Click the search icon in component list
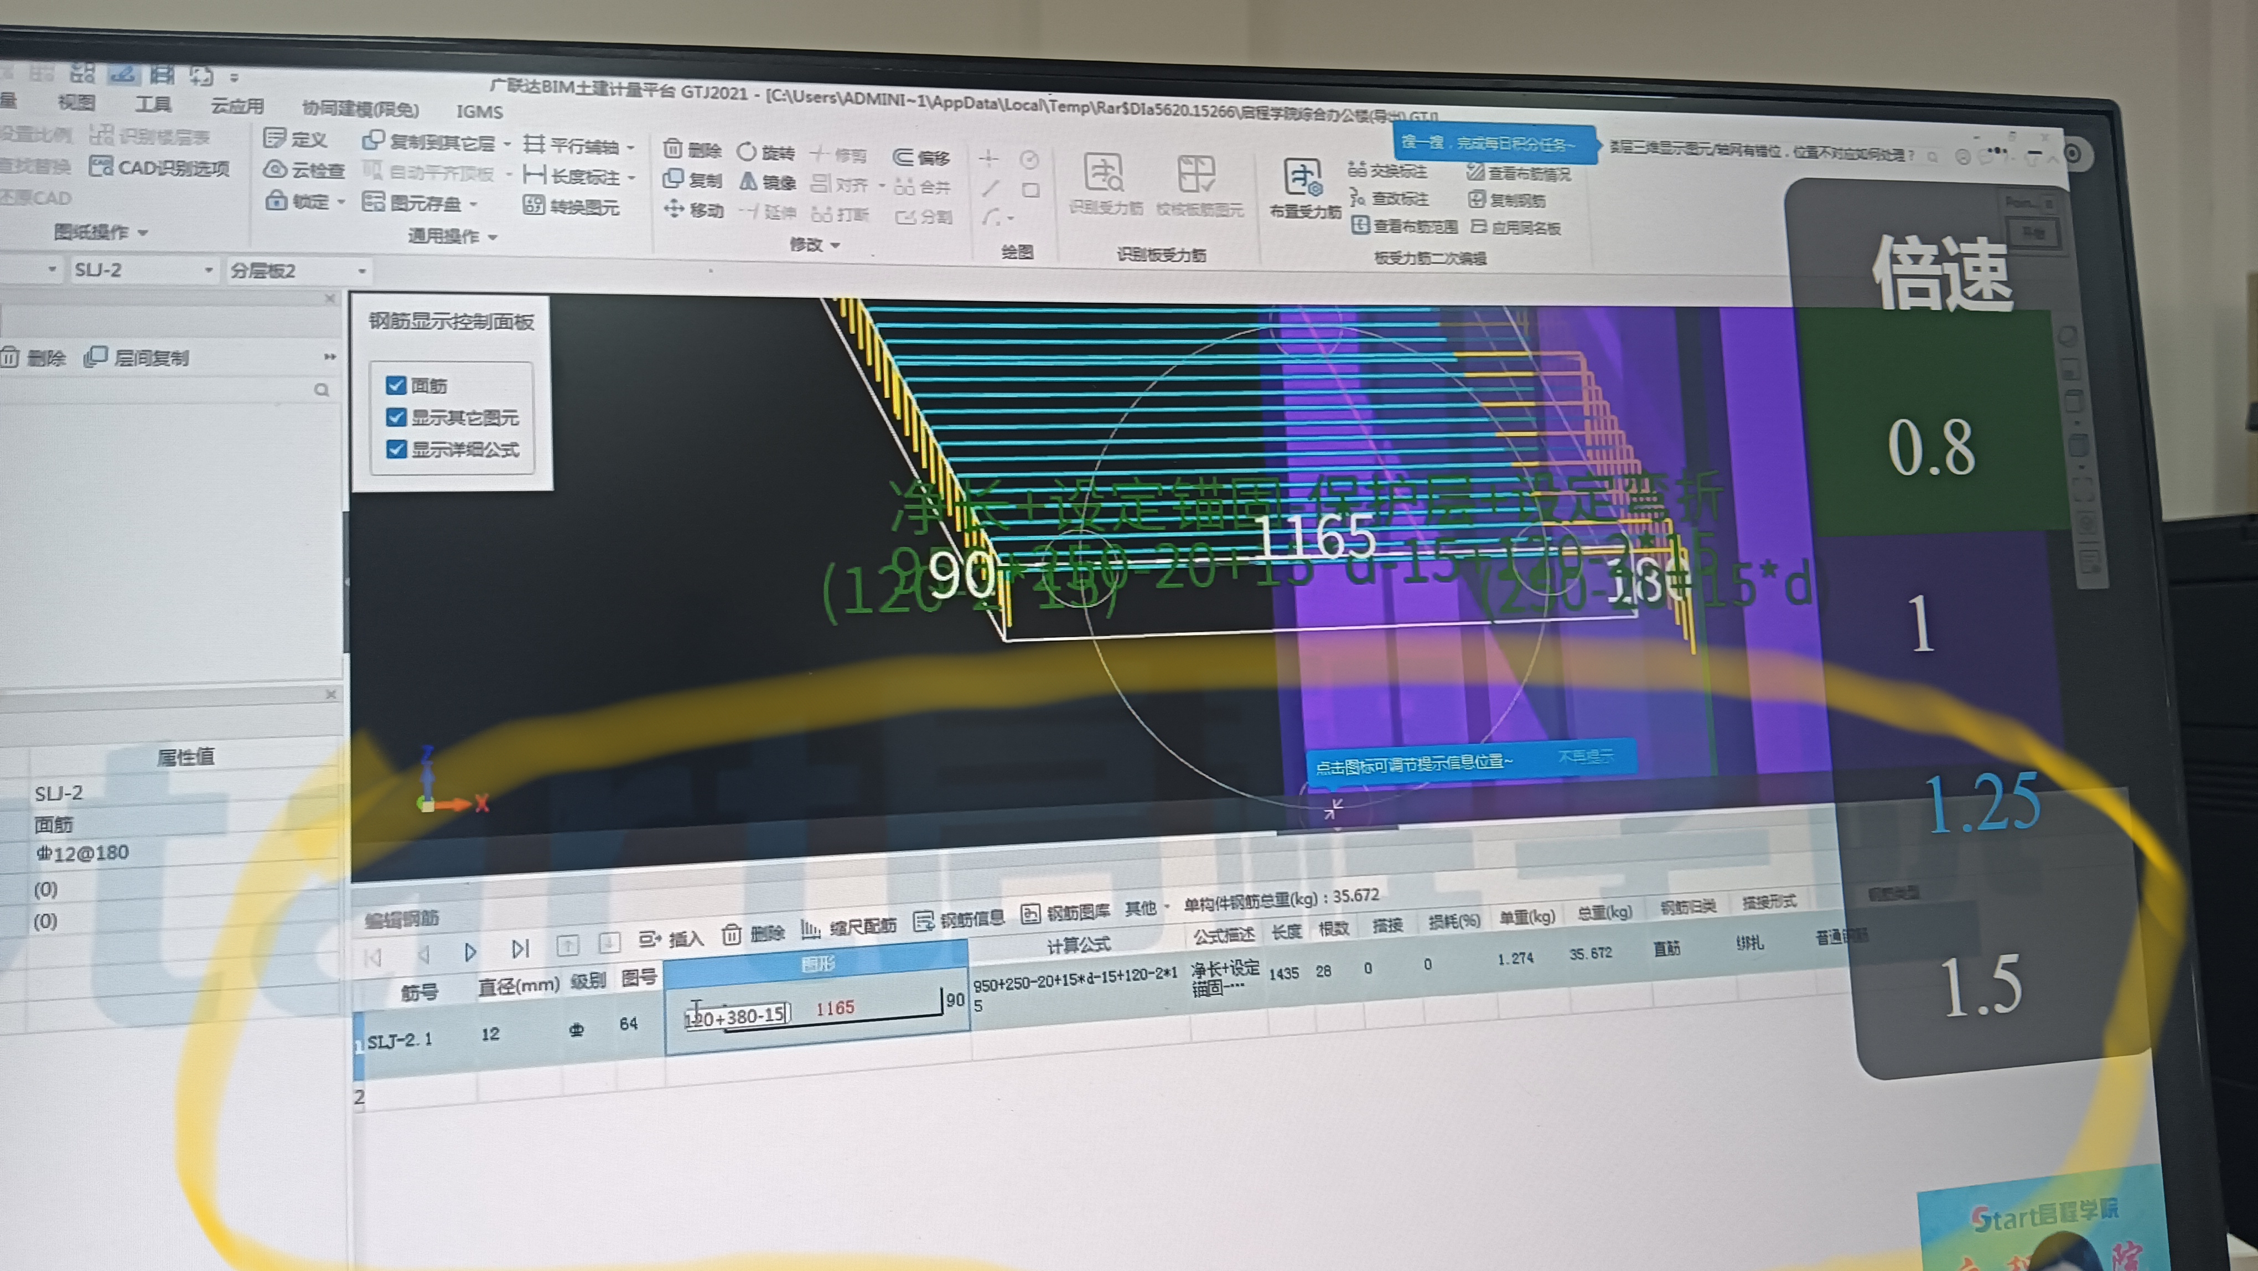This screenshot has width=2258, height=1271. 322,389
